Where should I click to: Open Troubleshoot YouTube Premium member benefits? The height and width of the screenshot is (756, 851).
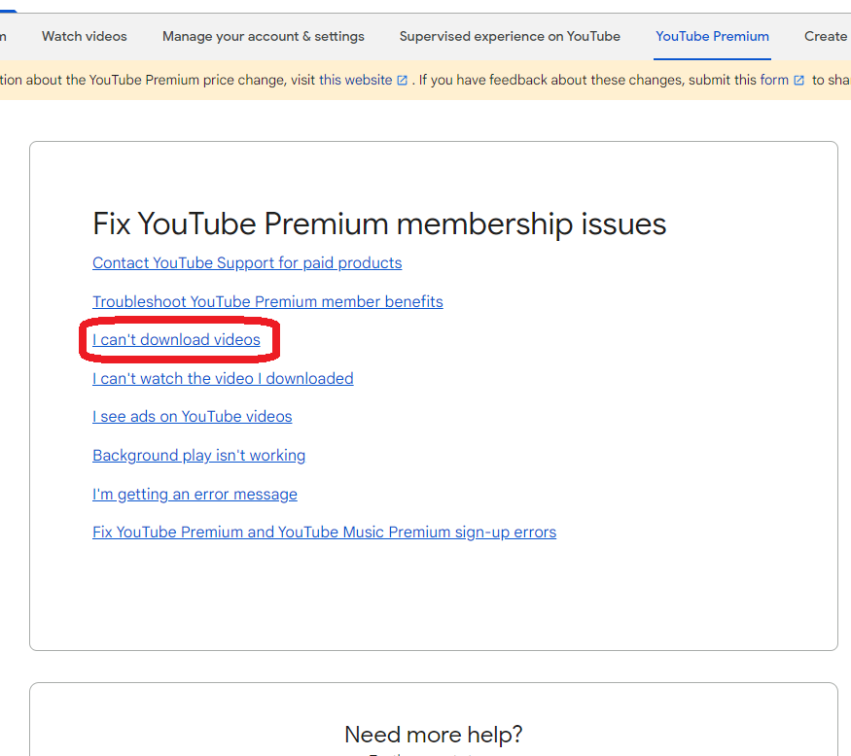coord(267,301)
